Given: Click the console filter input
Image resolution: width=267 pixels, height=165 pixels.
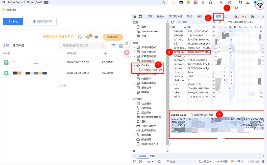Looking at the screenshot, I should coord(181,162).
